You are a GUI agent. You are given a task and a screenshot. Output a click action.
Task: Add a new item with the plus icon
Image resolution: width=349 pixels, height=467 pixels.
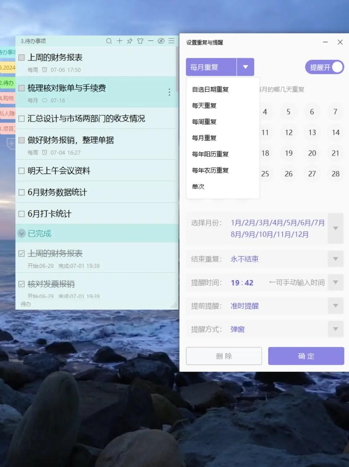tap(119, 41)
